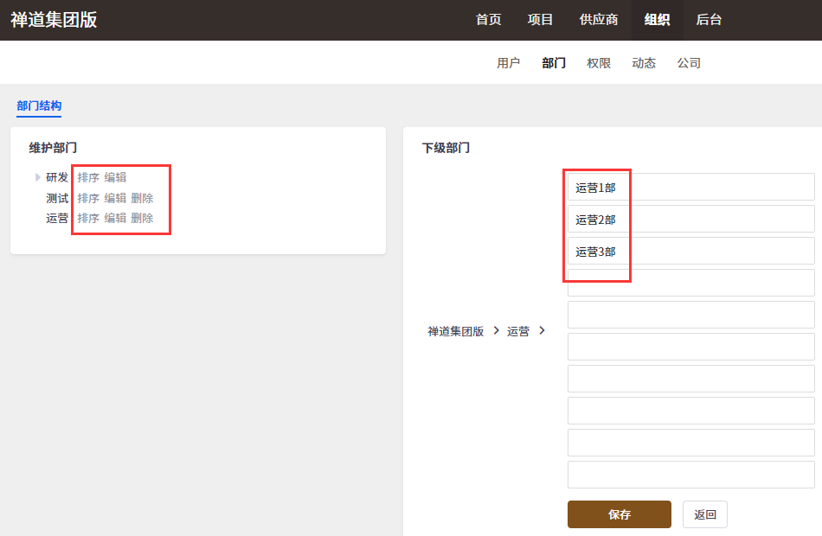
Task: Click 编辑 for 研发 department
Action: 115,177
